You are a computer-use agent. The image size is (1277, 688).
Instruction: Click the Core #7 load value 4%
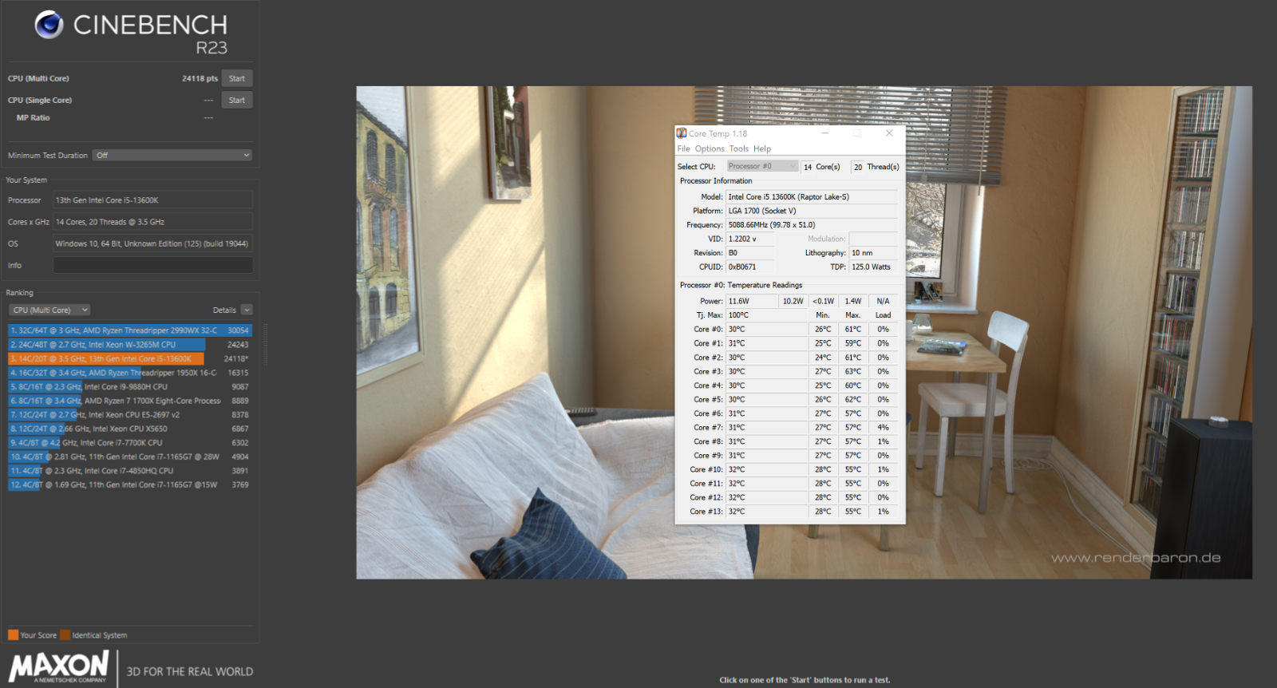click(883, 427)
